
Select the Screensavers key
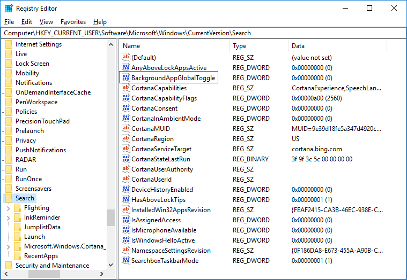[x=33, y=189]
